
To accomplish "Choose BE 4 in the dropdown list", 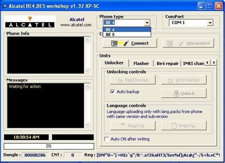I will [127, 30].
